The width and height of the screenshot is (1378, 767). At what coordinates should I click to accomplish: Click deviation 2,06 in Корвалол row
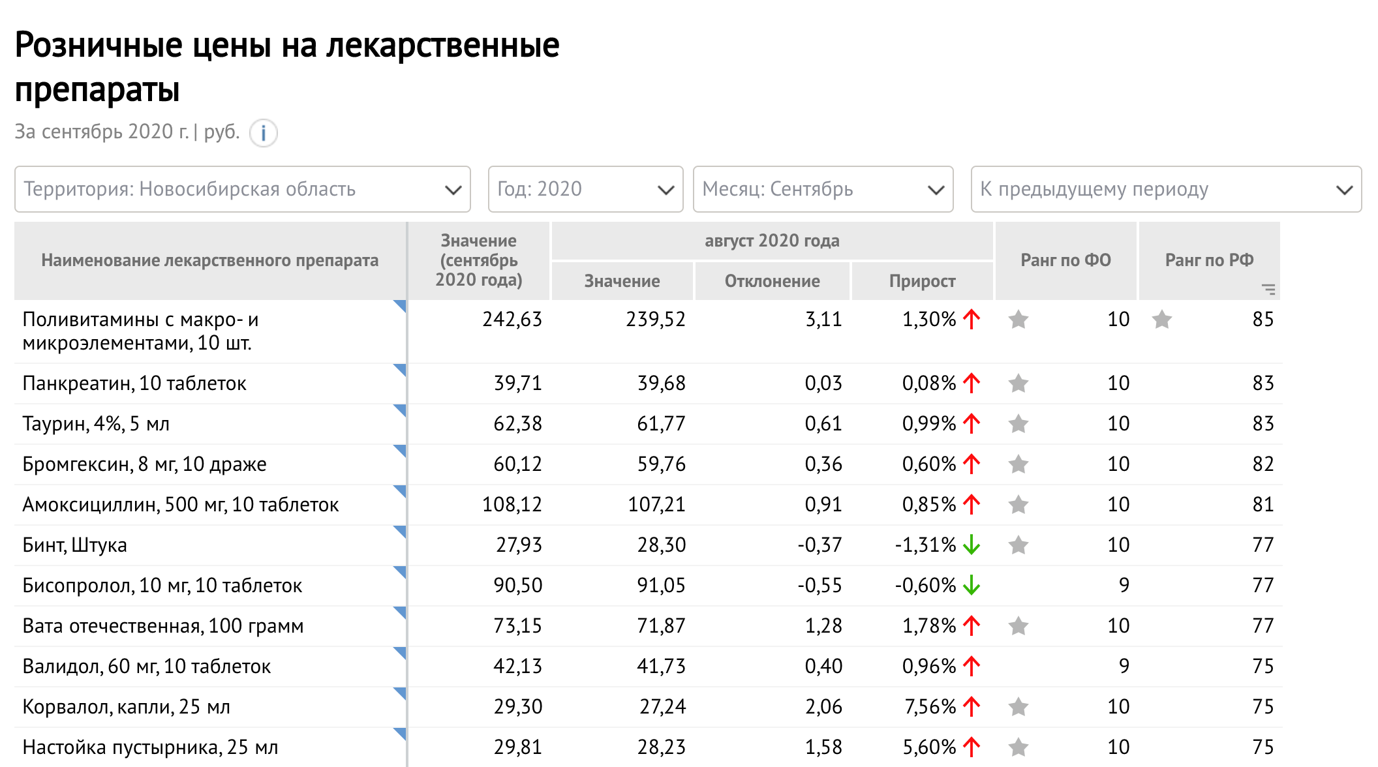tap(823, 707)
